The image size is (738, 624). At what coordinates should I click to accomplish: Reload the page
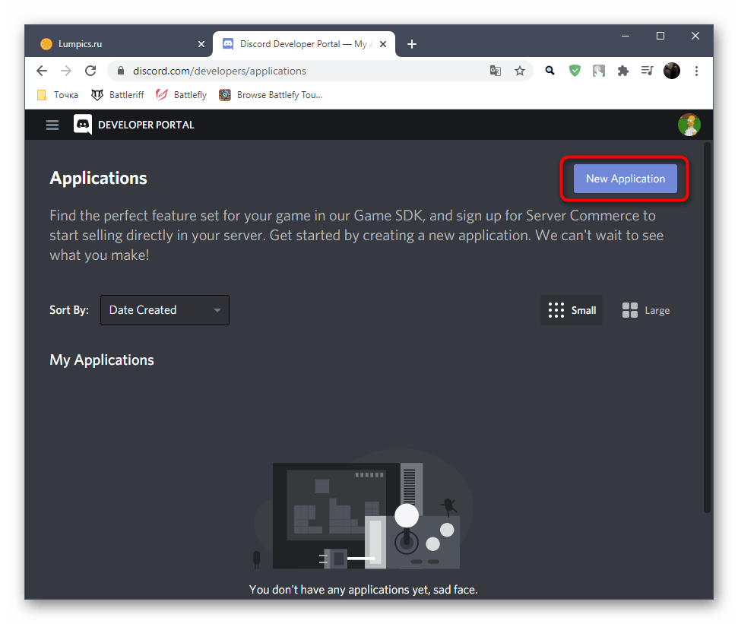click(90, 71)
